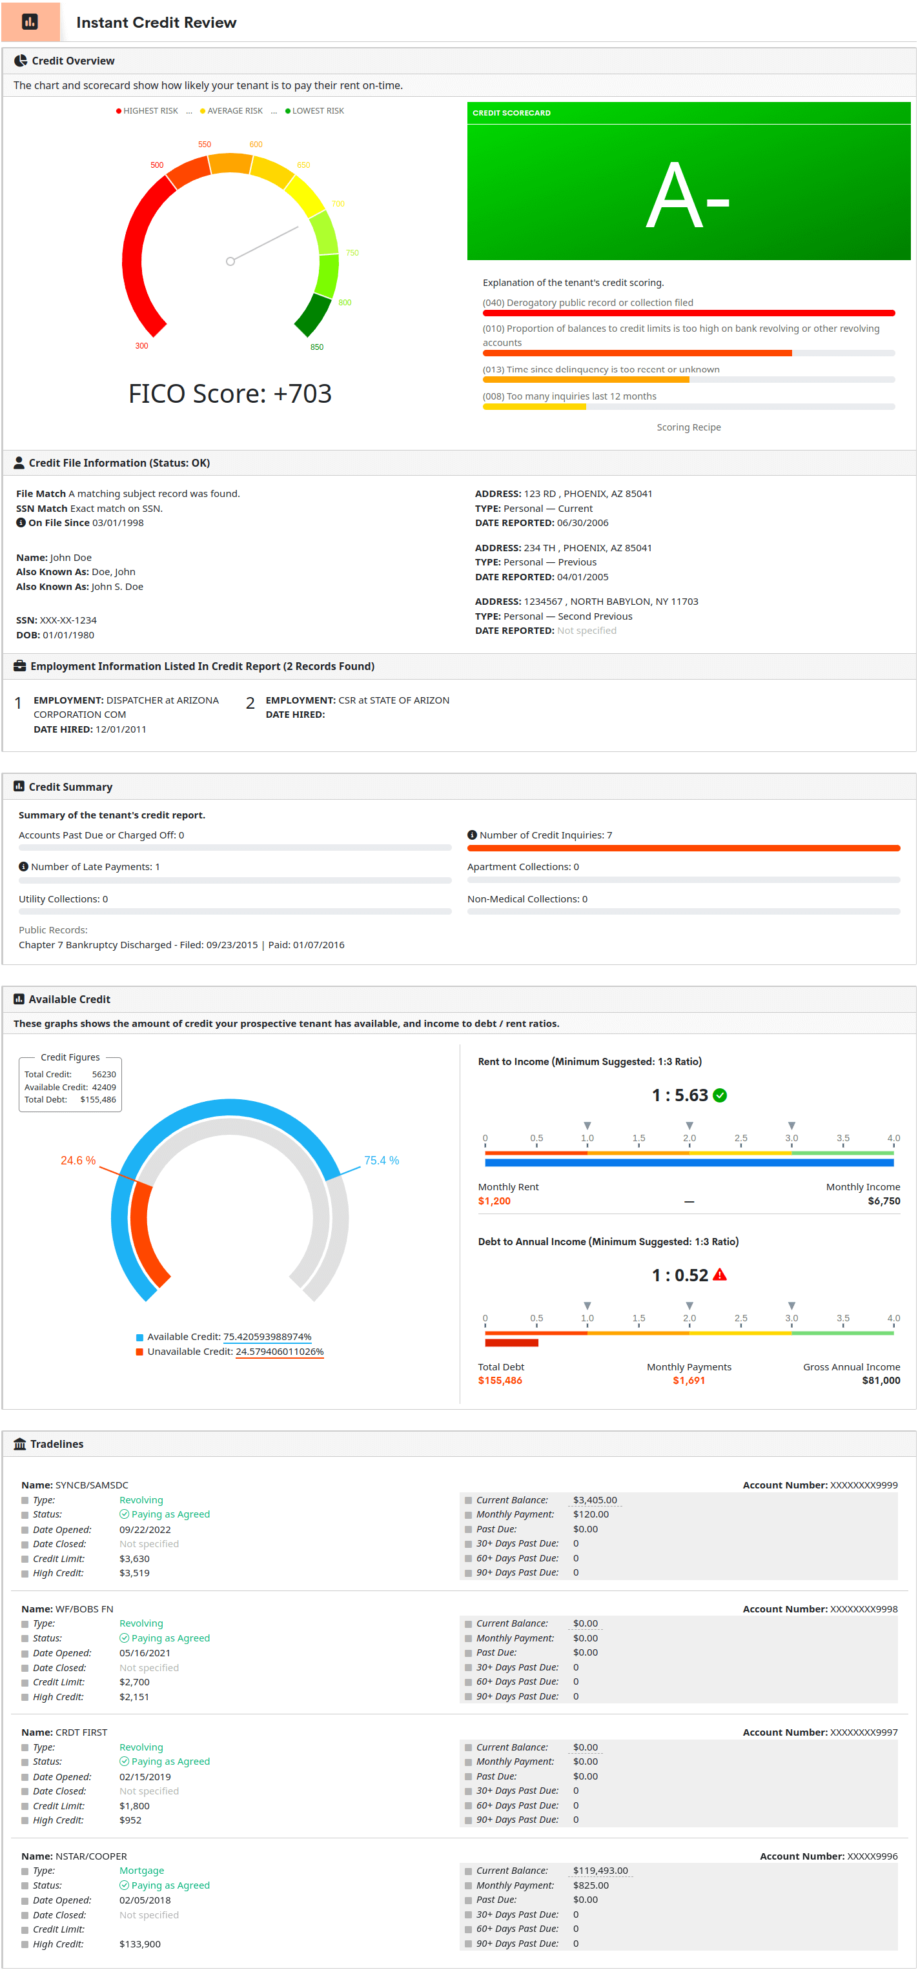The image size is (918, 1970).
Task: Click the Credit Figures legend box
Action: pos(70,1081)
